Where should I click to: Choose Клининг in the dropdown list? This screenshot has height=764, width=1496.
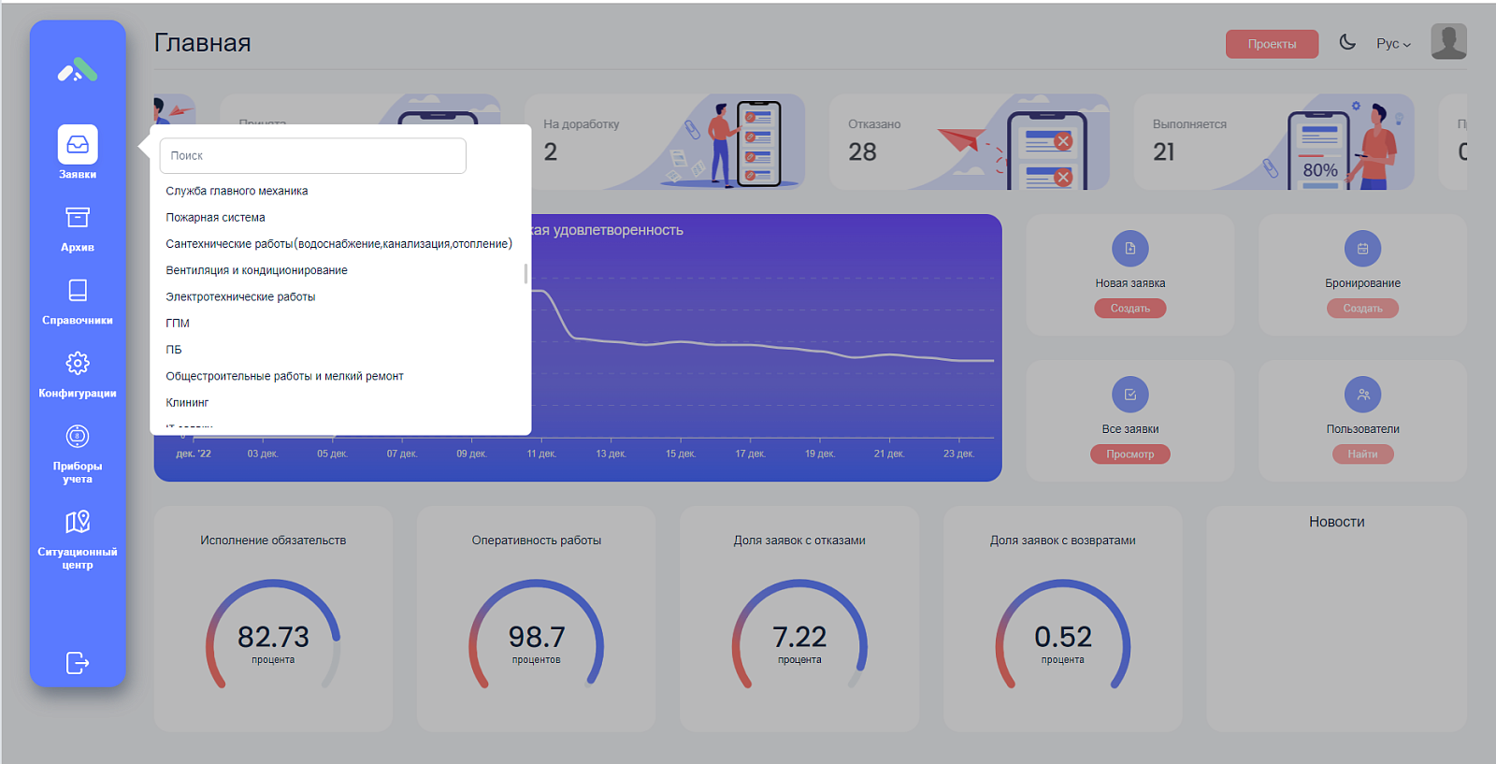coord(187,402)
